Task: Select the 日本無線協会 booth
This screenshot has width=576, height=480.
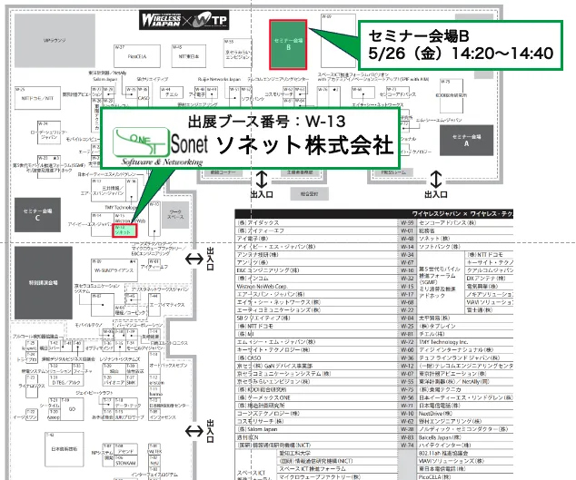Action: [65, 449]
